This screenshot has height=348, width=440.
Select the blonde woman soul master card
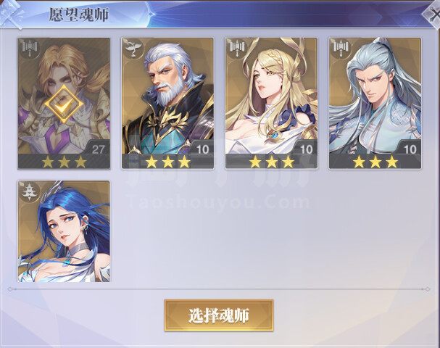pyautogui.click(x=271, y=103)
